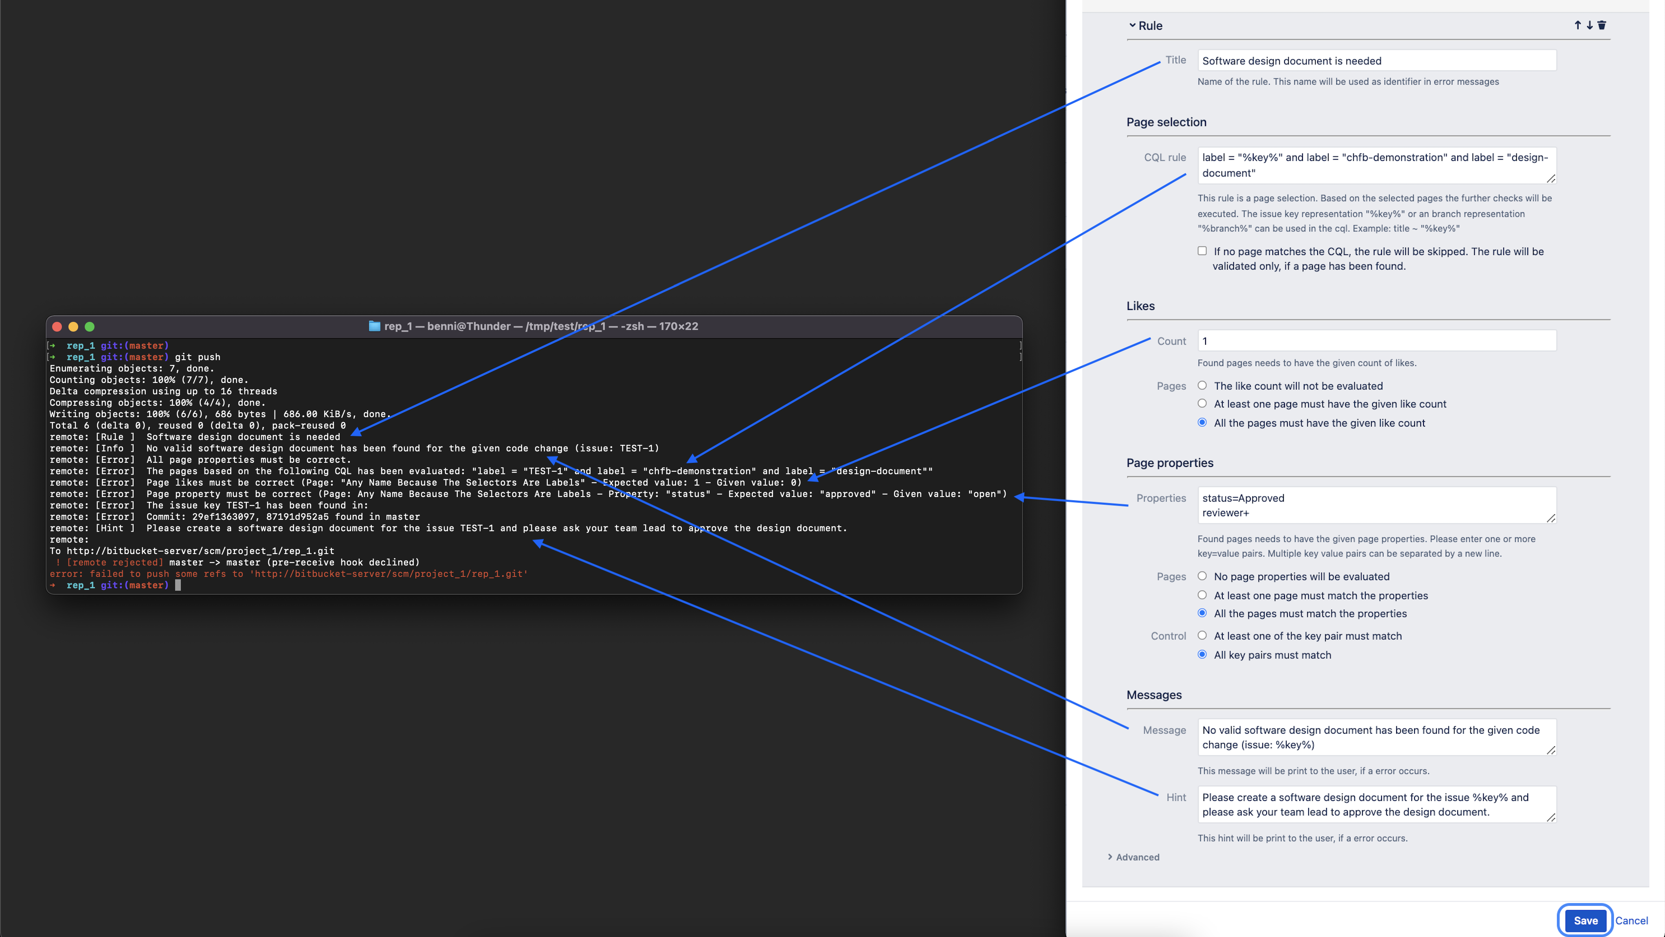Click the Cancel link
Screen dimensions: 1665x937
[1631, 920]
